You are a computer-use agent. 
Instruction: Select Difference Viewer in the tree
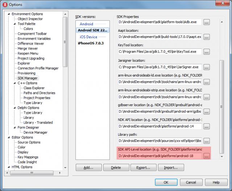[x=31, y=44]
